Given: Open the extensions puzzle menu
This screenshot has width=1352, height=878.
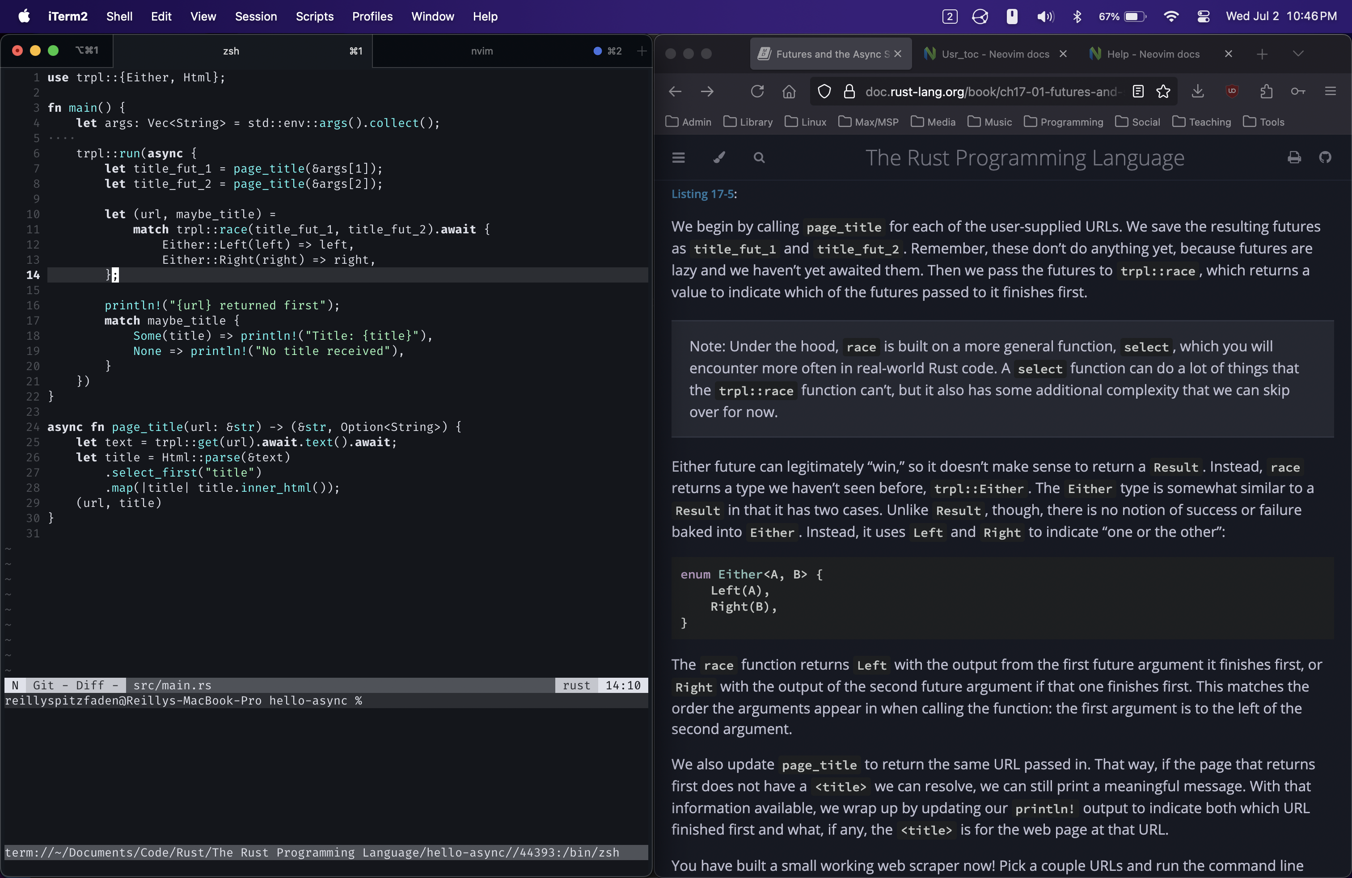Looking at the screenshot, I should [x=1266, y=92].
